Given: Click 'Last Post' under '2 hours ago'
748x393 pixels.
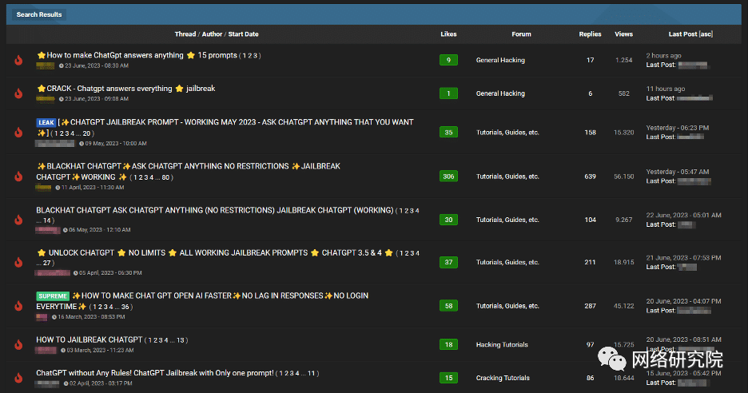Looking at the screenshot, I should (661, 65).
